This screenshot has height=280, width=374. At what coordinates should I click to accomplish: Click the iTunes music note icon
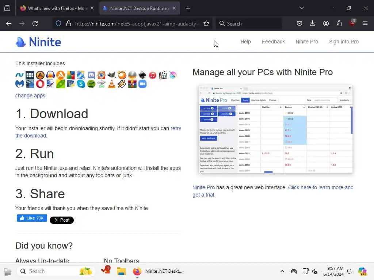click(153, 75)
